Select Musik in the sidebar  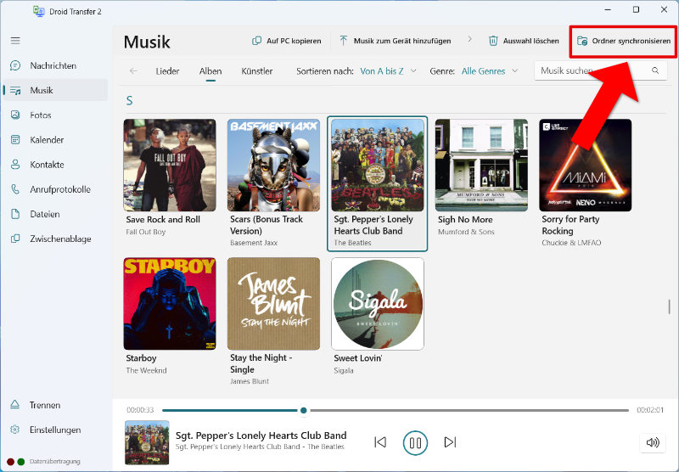[55, 90]
